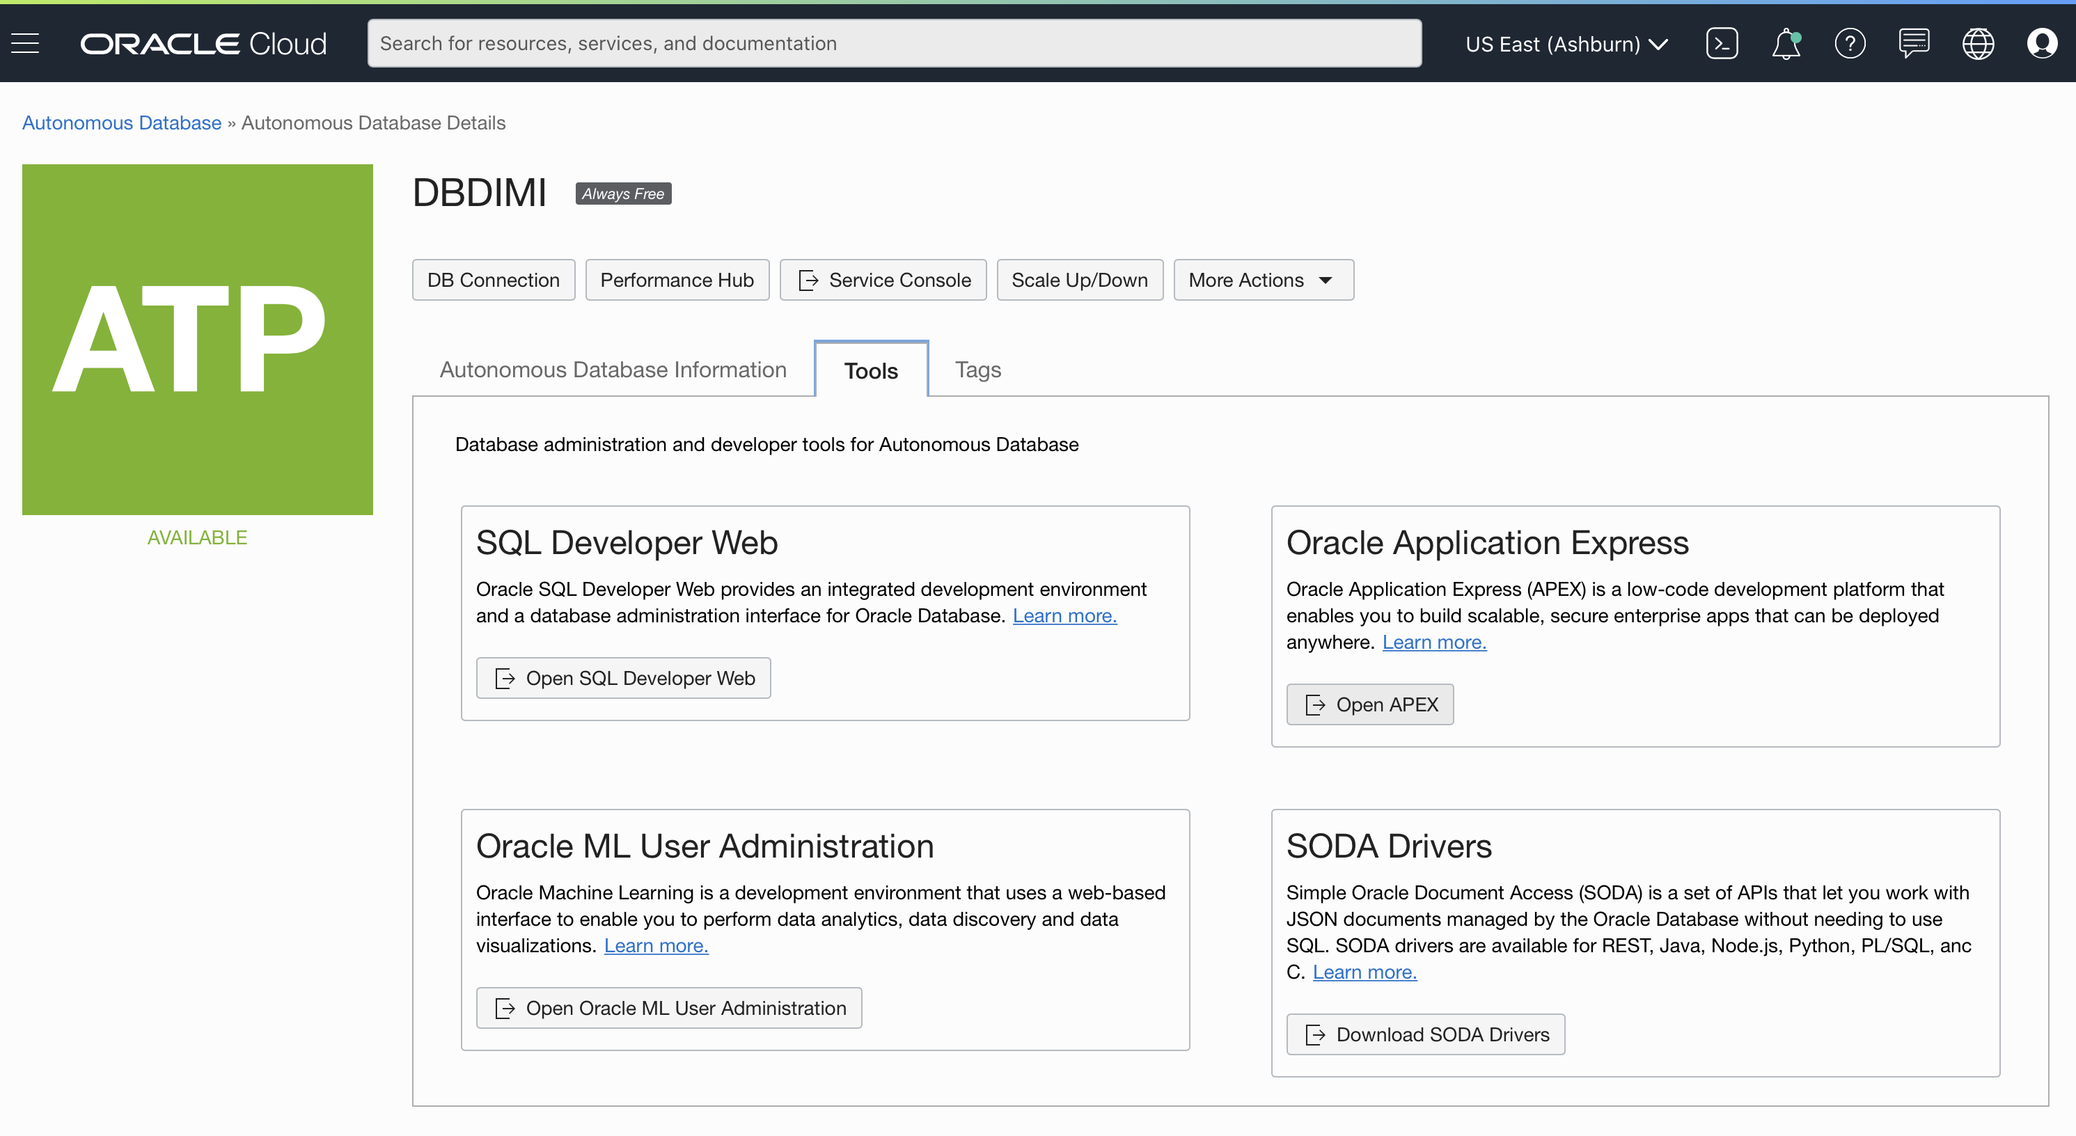Expand the More Actions dropdown
The height and width of the screenshot is (1136, 2076).
[1262, 280]
